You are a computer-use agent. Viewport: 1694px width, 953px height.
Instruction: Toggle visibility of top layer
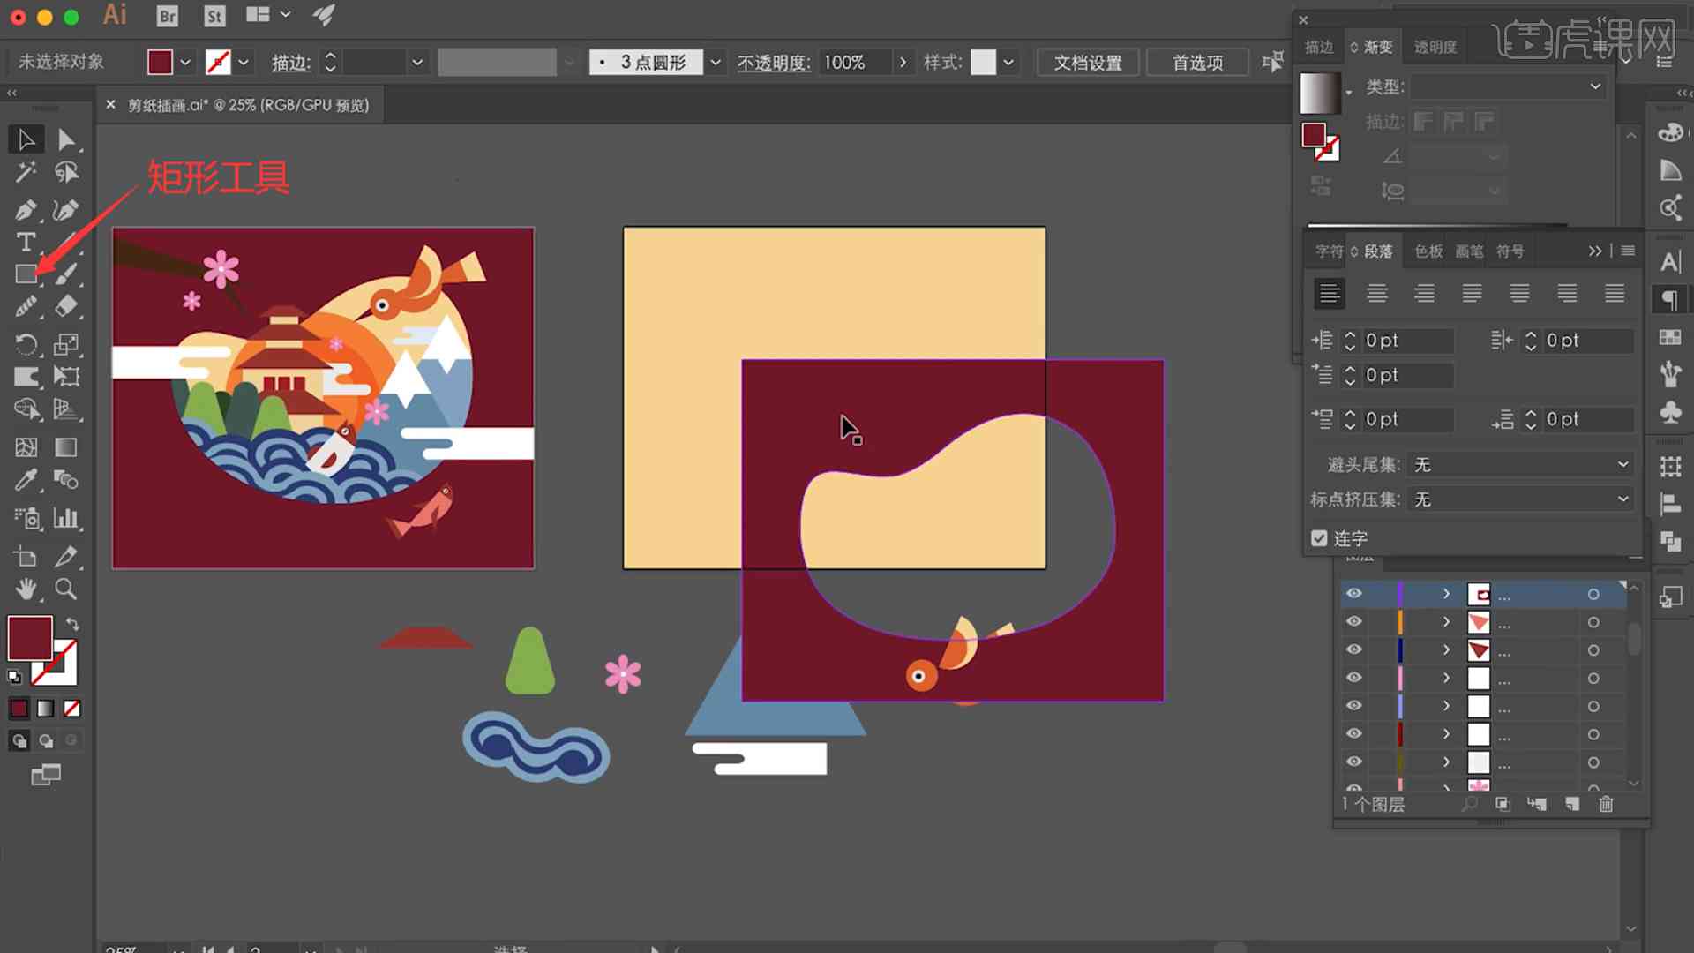pos(1353,594)
